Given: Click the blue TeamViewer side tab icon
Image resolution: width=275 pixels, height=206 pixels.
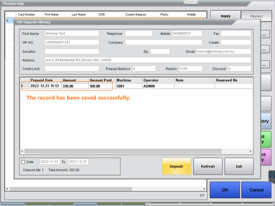Looking at the screenshot, I should coord(272,175).
